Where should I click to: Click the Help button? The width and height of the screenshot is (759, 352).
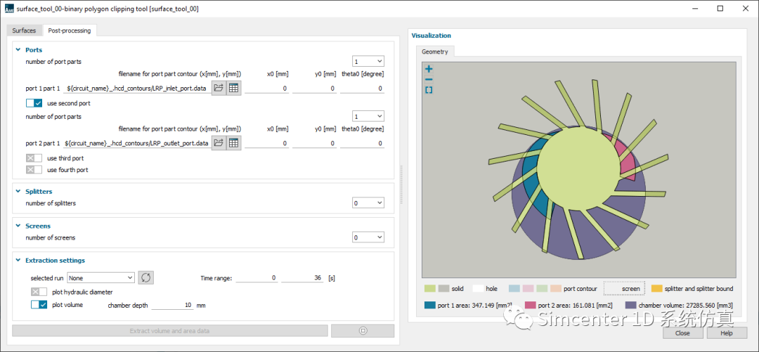point(725,333)
